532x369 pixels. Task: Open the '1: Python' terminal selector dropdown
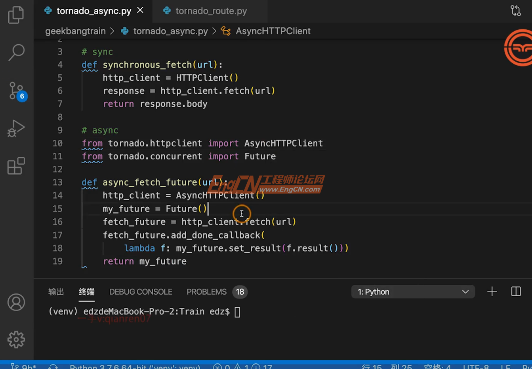413,291
